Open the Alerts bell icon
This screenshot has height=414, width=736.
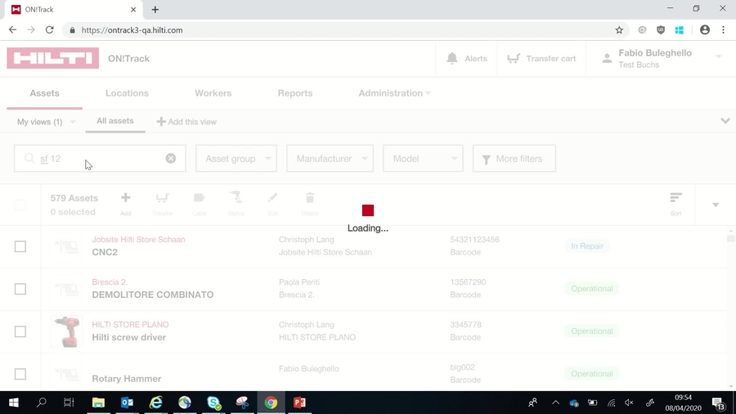pyautogui.click(x=452, y=58)
